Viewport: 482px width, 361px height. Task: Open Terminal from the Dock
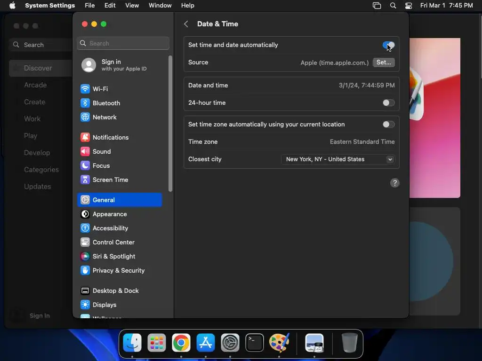[255, 343]
